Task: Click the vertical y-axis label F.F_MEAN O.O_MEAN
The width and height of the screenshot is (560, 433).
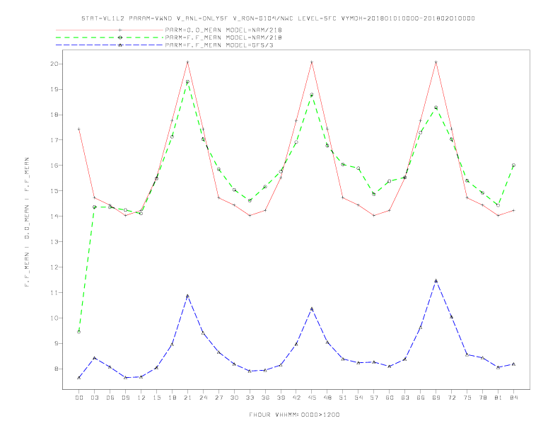Action: (27, 222)
